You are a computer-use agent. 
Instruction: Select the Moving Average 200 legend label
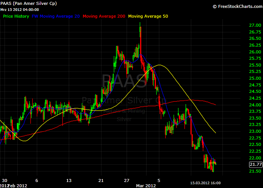[104, 16]
